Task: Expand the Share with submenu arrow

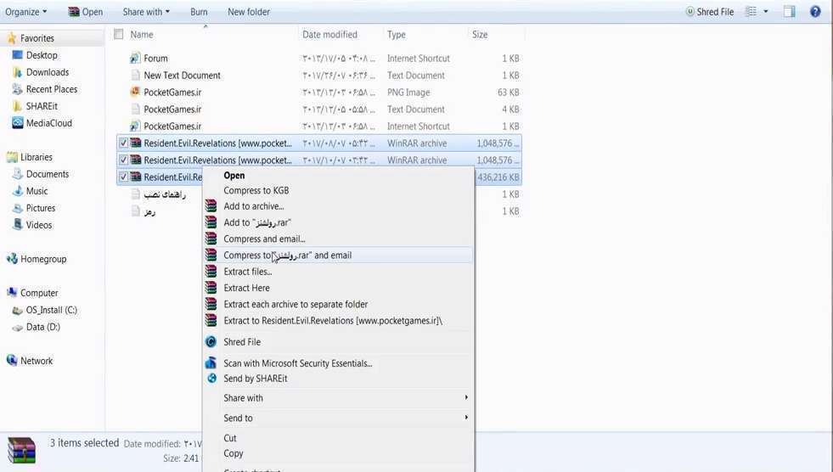Action: (x=466, y=397)
